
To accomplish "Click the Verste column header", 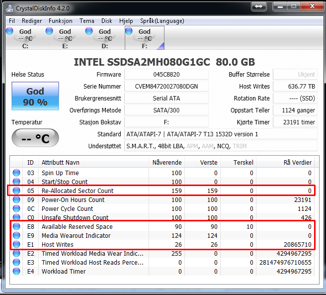I will click(x=202, y=162).
